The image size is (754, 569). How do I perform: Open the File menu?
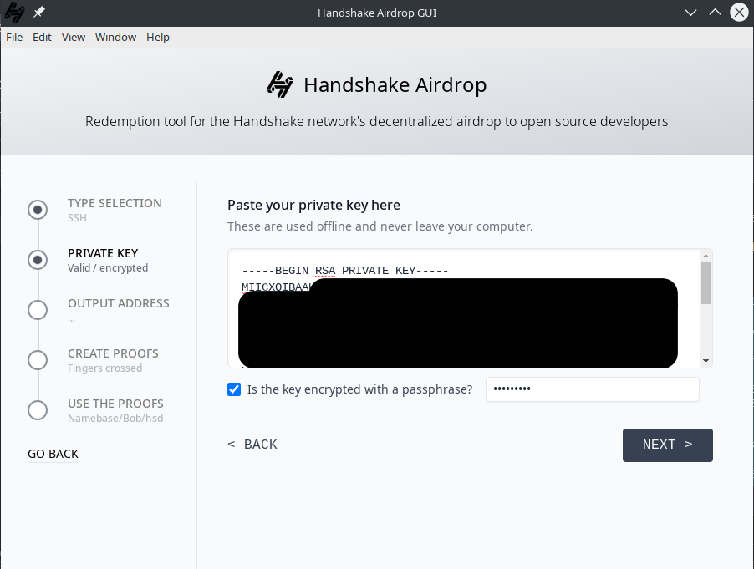point(14,37)
